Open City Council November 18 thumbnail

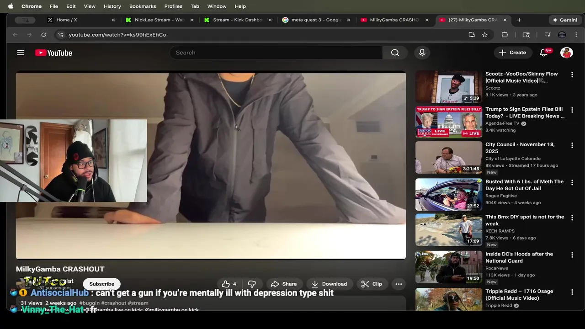coord(448,157)
